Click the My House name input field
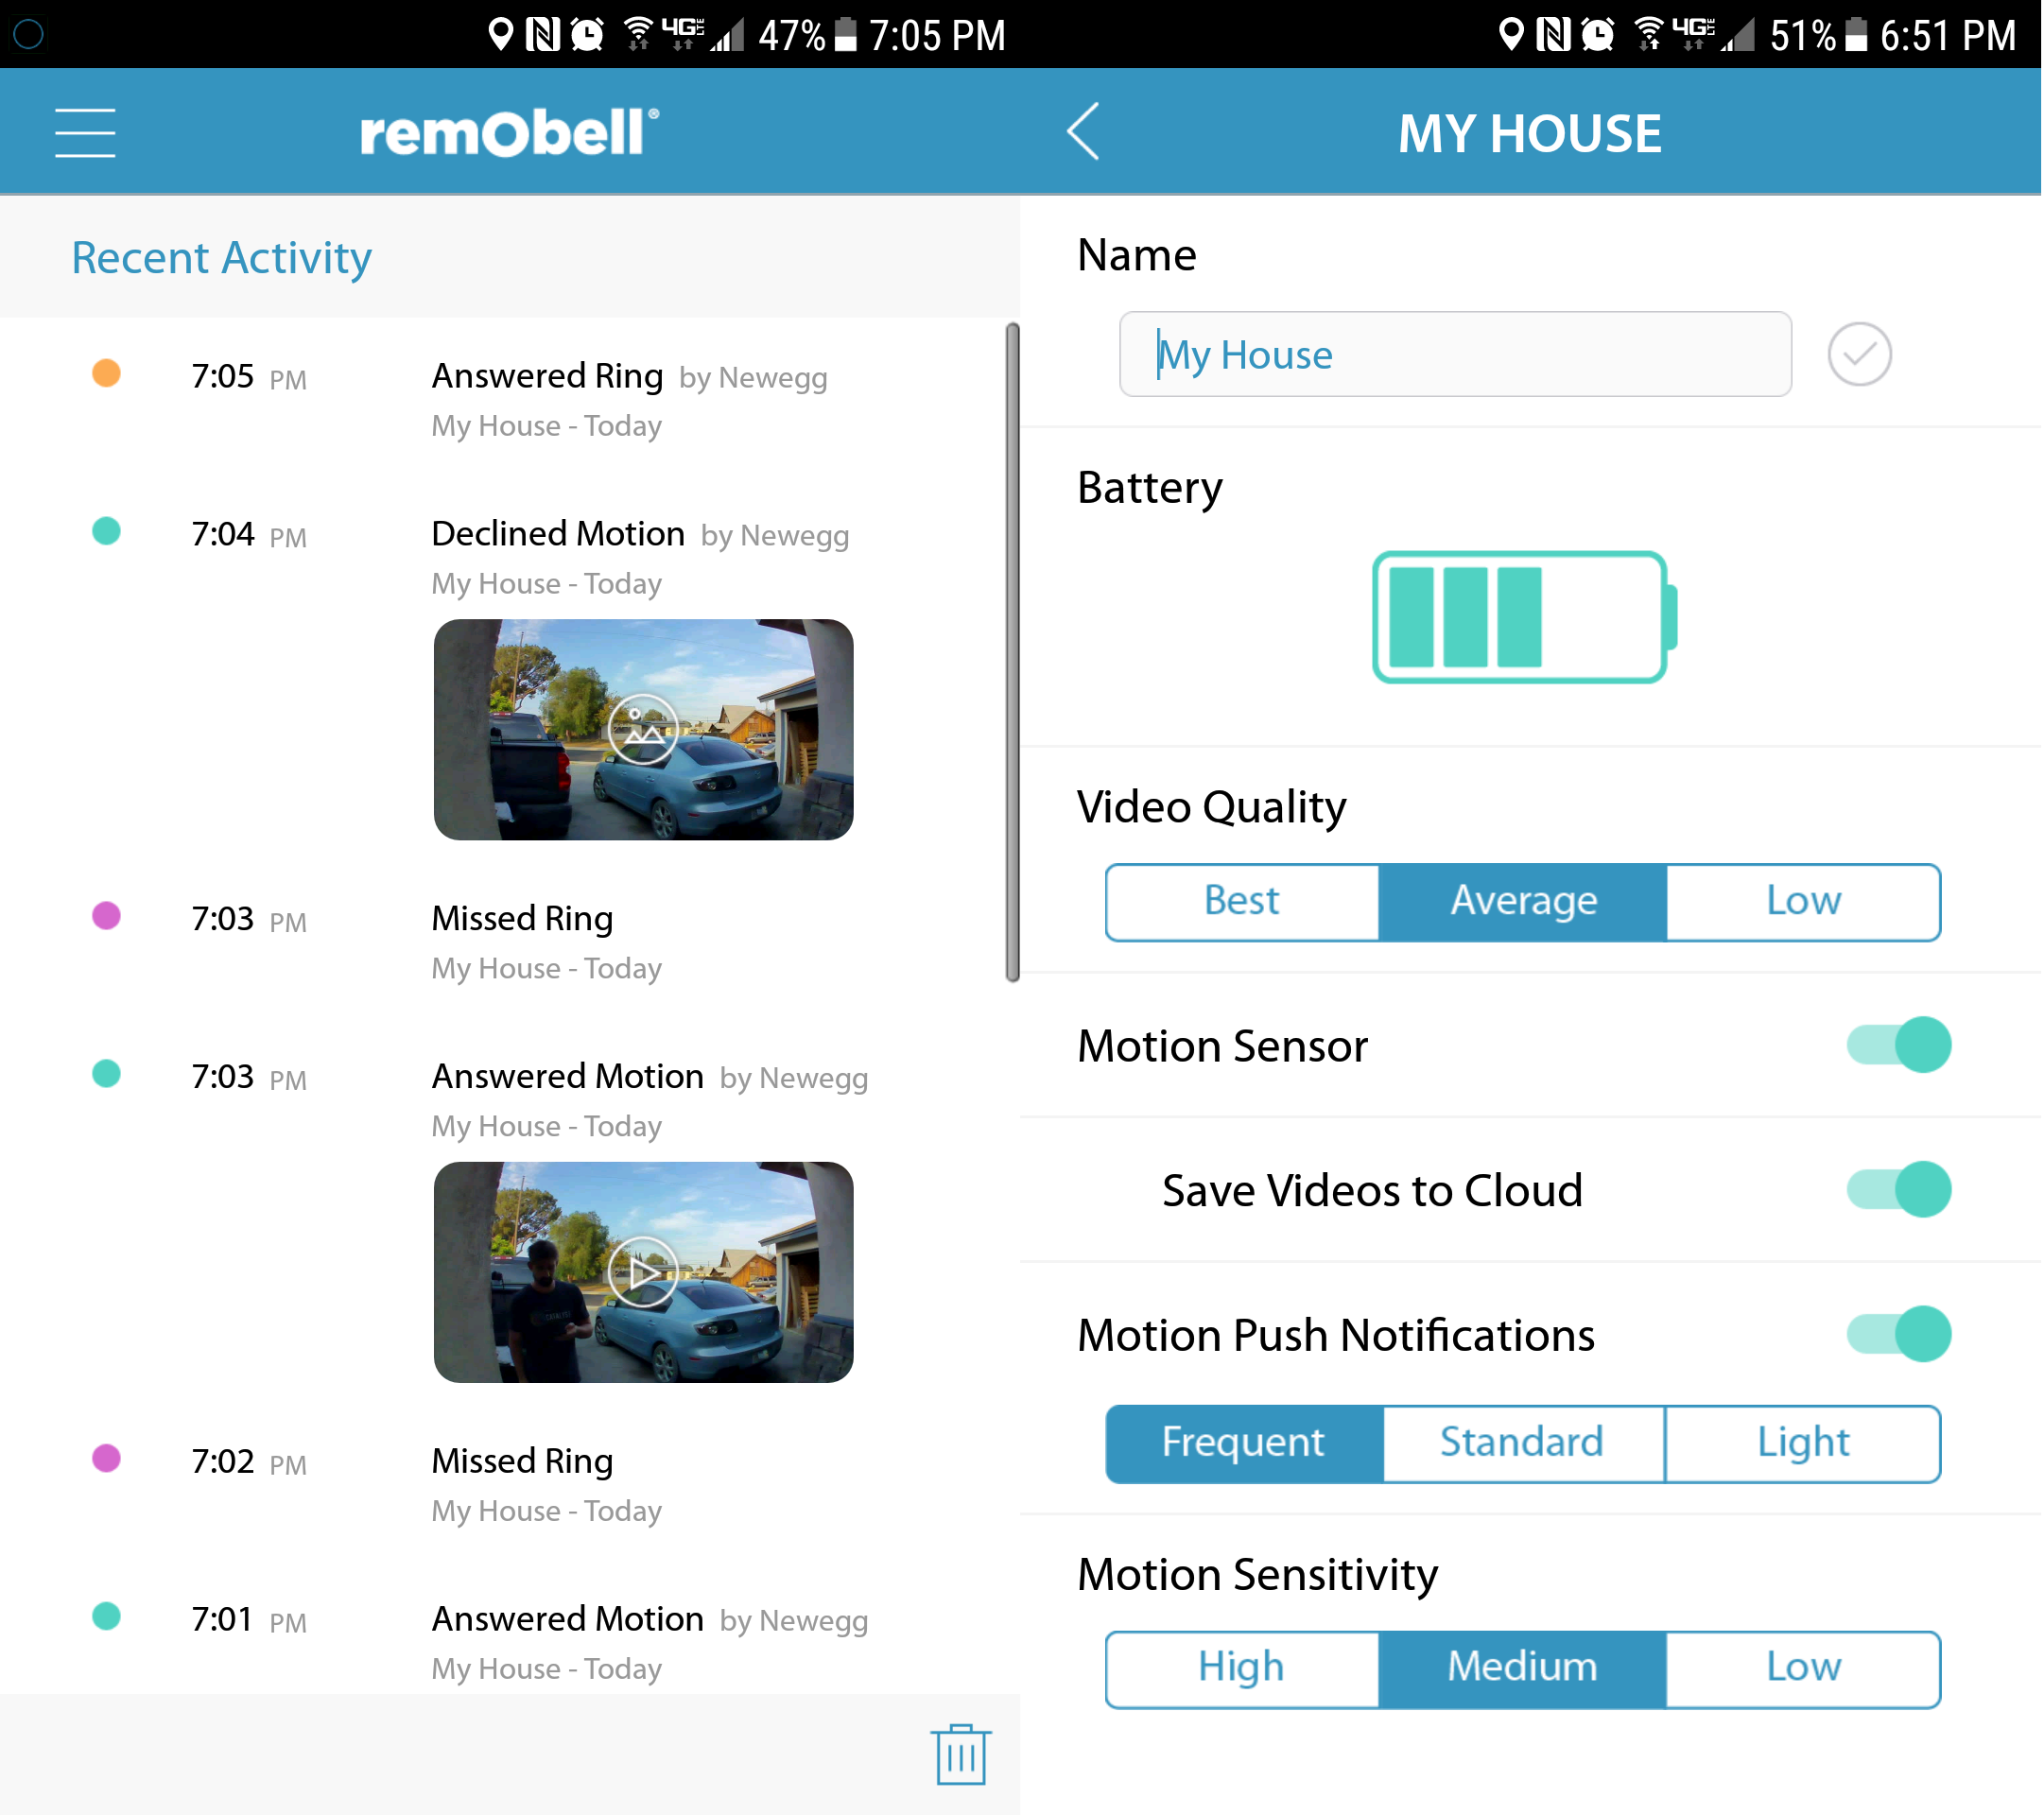2044x1815 pixels. click(1454, 354)
